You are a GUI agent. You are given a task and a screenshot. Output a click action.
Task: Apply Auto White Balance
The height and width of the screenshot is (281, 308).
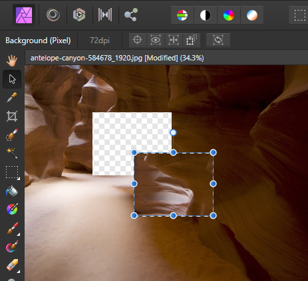coord(252,15)
